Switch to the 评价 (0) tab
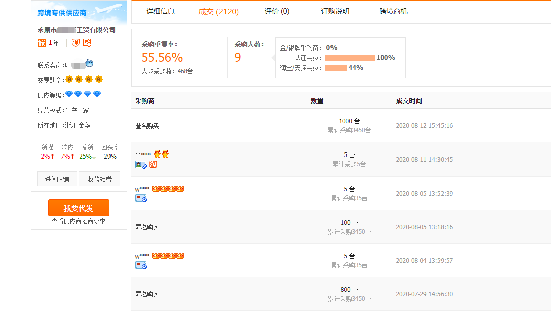 coord(276,10)
